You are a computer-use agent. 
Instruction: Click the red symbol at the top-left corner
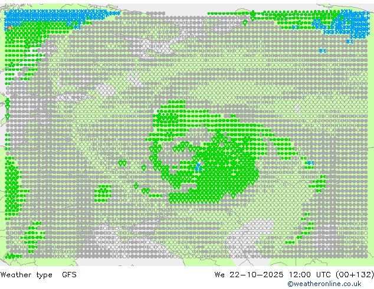point(10,28)
